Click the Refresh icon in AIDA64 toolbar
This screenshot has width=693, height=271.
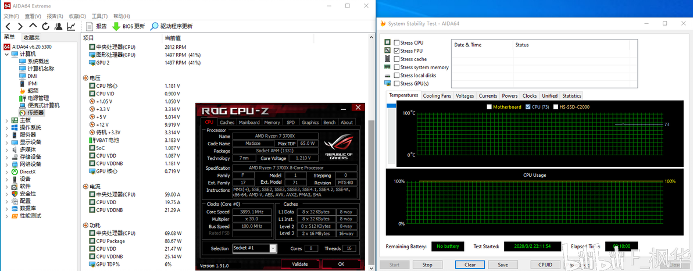[45, 27]
